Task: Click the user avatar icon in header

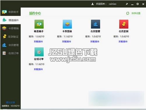Action: [x=92, y=4]
